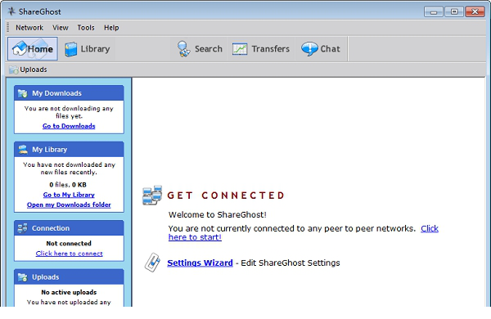
Task: Maximize the ShareGhost window
Action: [x=454, y=12]
